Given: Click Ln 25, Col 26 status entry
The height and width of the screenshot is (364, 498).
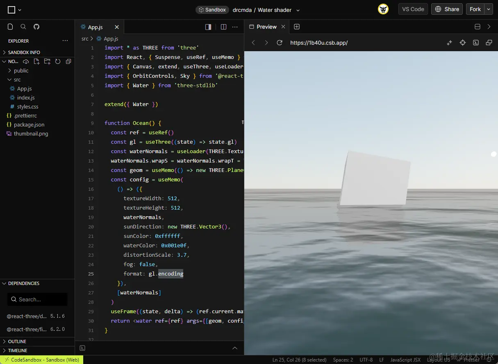Looking at the screenshot, I should click(299, 360).
